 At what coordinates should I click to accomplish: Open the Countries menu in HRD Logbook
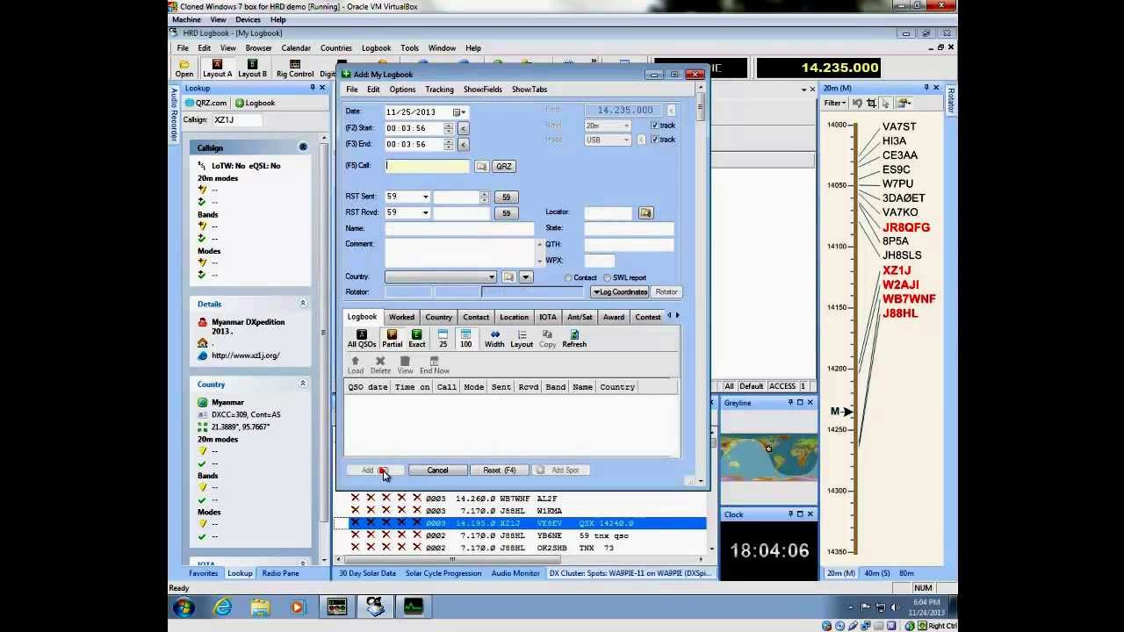335,48
